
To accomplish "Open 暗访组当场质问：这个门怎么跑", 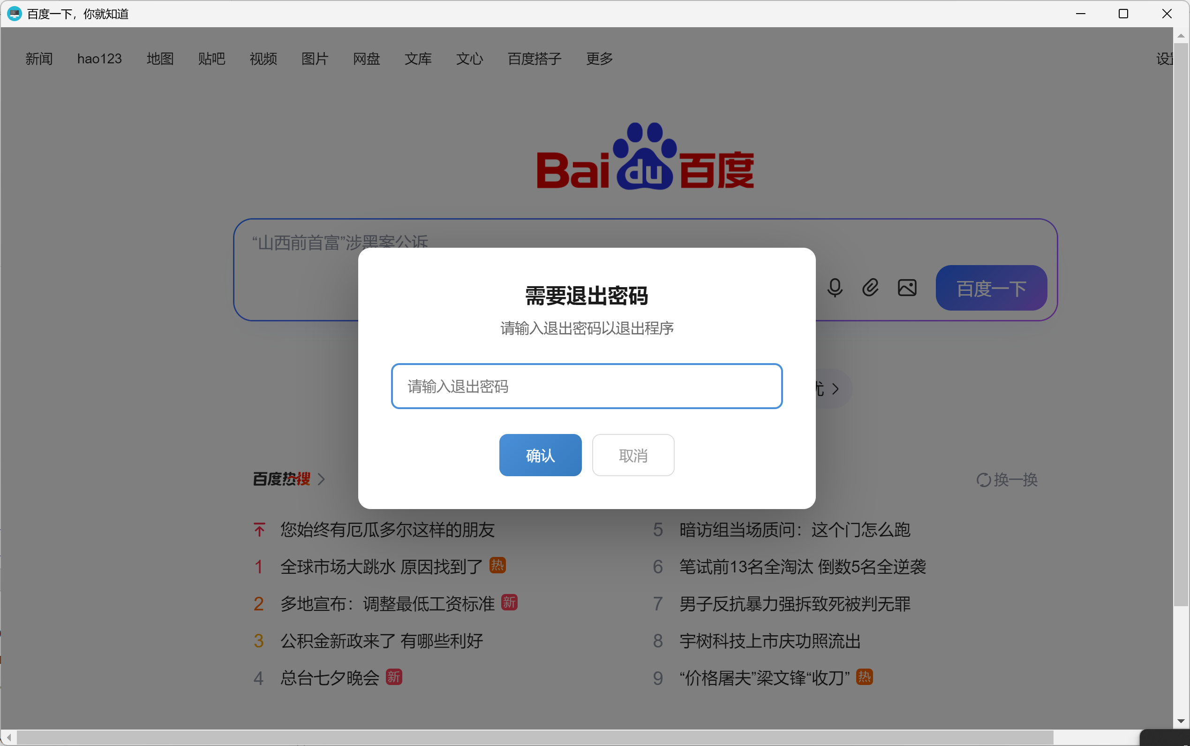I will [x=795, y=530].
